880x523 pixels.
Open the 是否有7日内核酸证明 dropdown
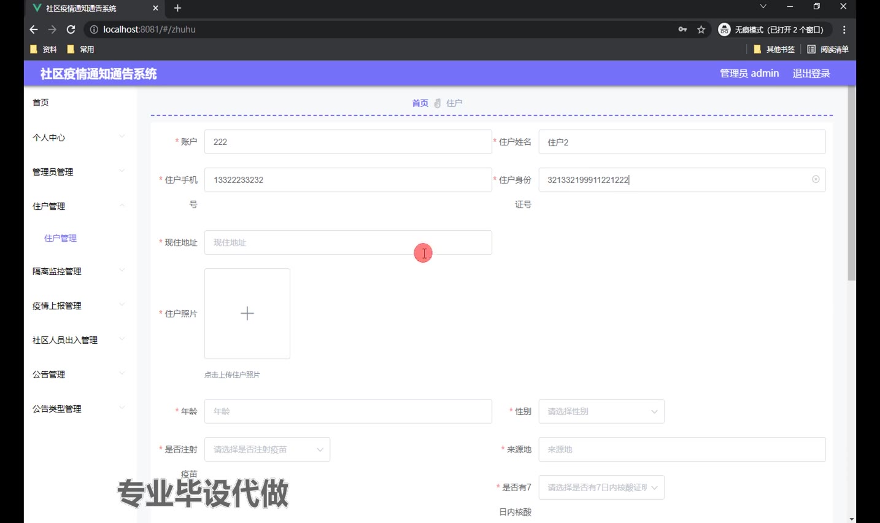601,487
